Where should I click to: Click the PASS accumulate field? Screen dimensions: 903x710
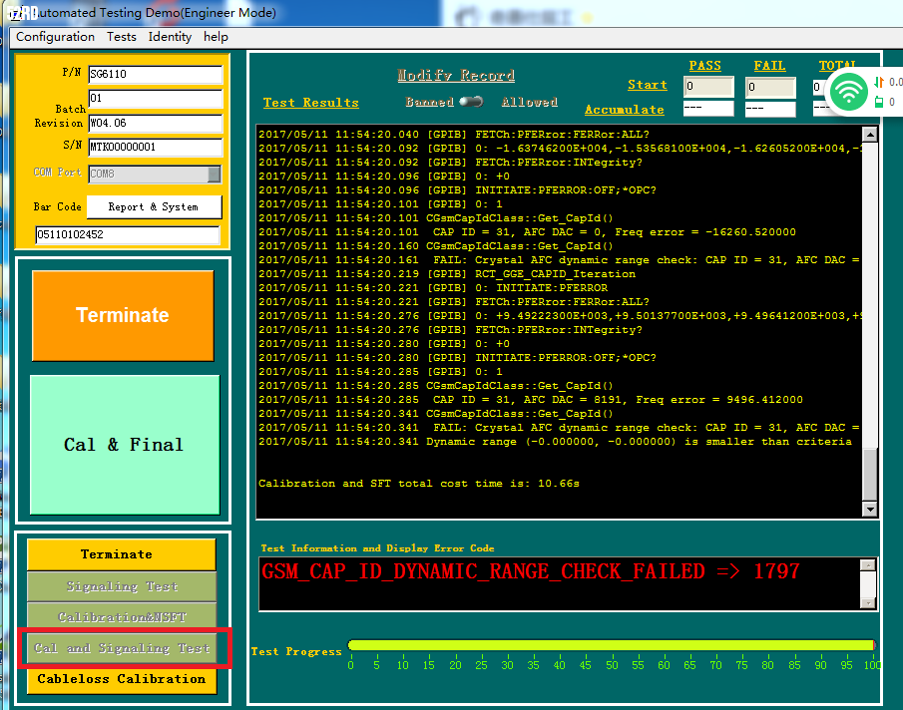(708, 108)
